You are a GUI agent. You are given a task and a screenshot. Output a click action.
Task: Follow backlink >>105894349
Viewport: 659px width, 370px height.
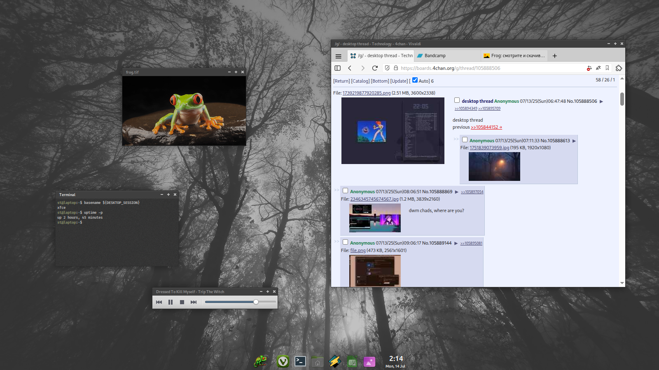click(466, 109)
